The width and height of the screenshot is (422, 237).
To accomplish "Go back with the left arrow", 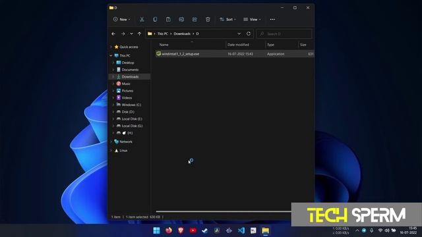I will 113,34.
